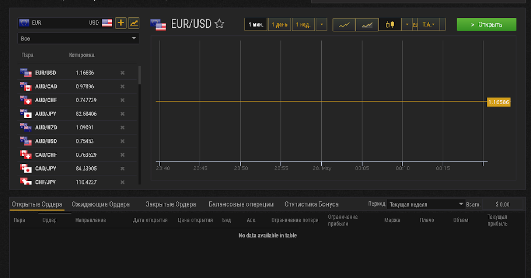Add currency pair with plus icon

(x=121, y=23)
